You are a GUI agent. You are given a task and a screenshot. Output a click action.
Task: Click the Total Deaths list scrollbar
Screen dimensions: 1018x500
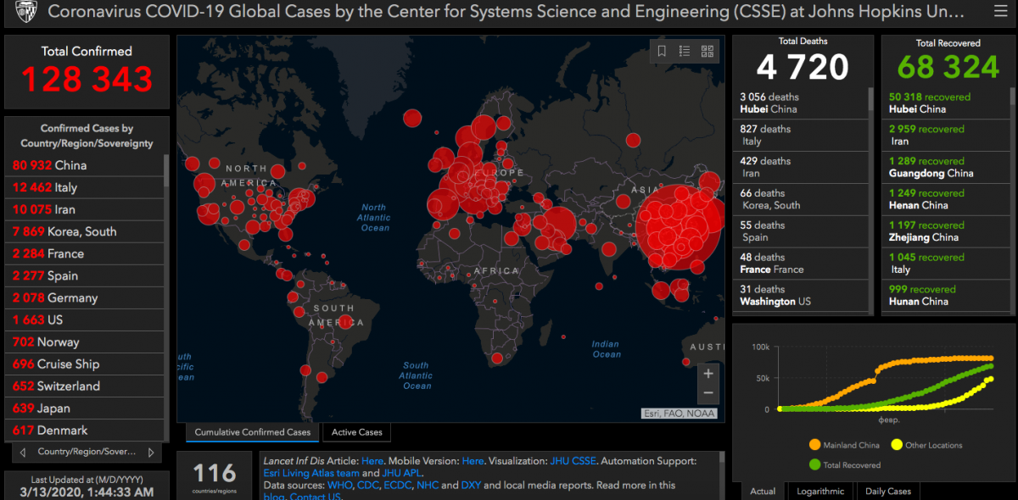click(870, 99)
